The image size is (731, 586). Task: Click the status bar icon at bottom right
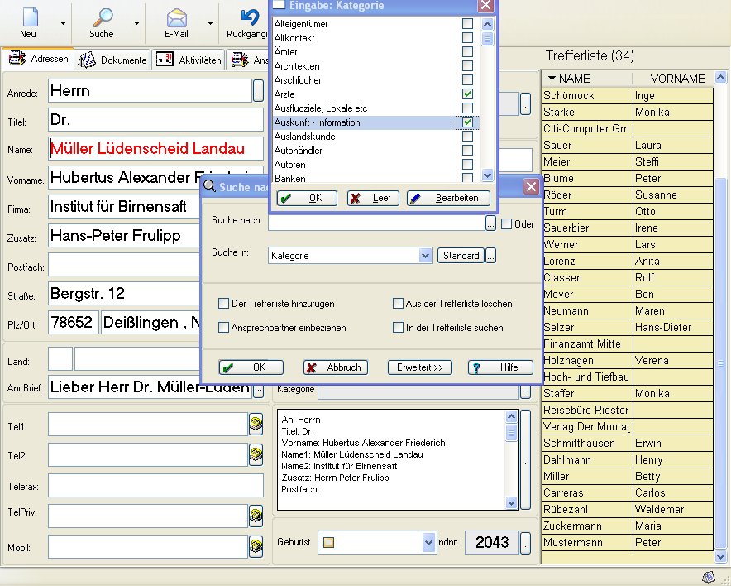click(709, 577)
